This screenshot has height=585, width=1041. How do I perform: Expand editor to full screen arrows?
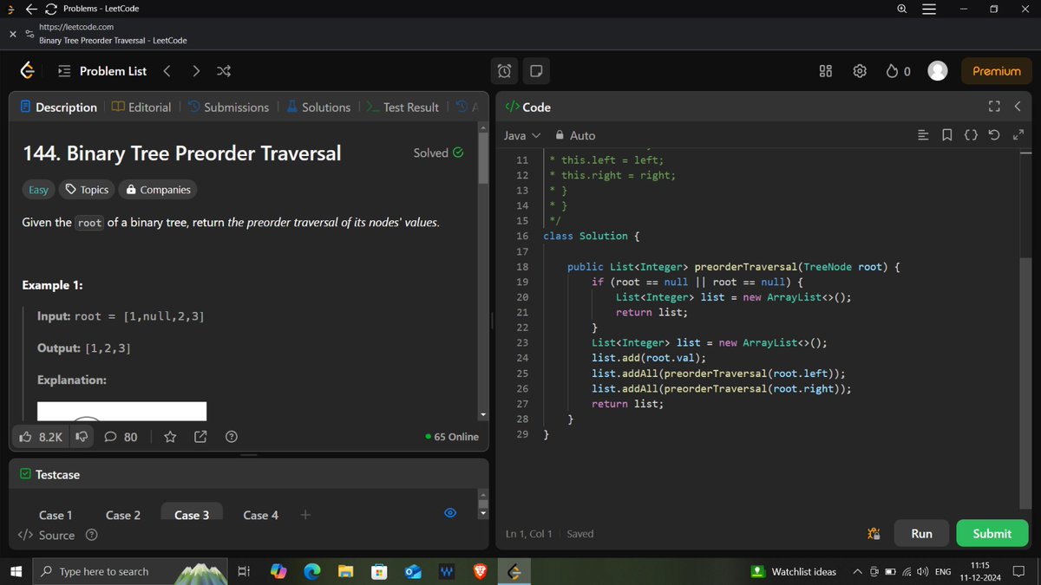click(x=1018, y=135)
